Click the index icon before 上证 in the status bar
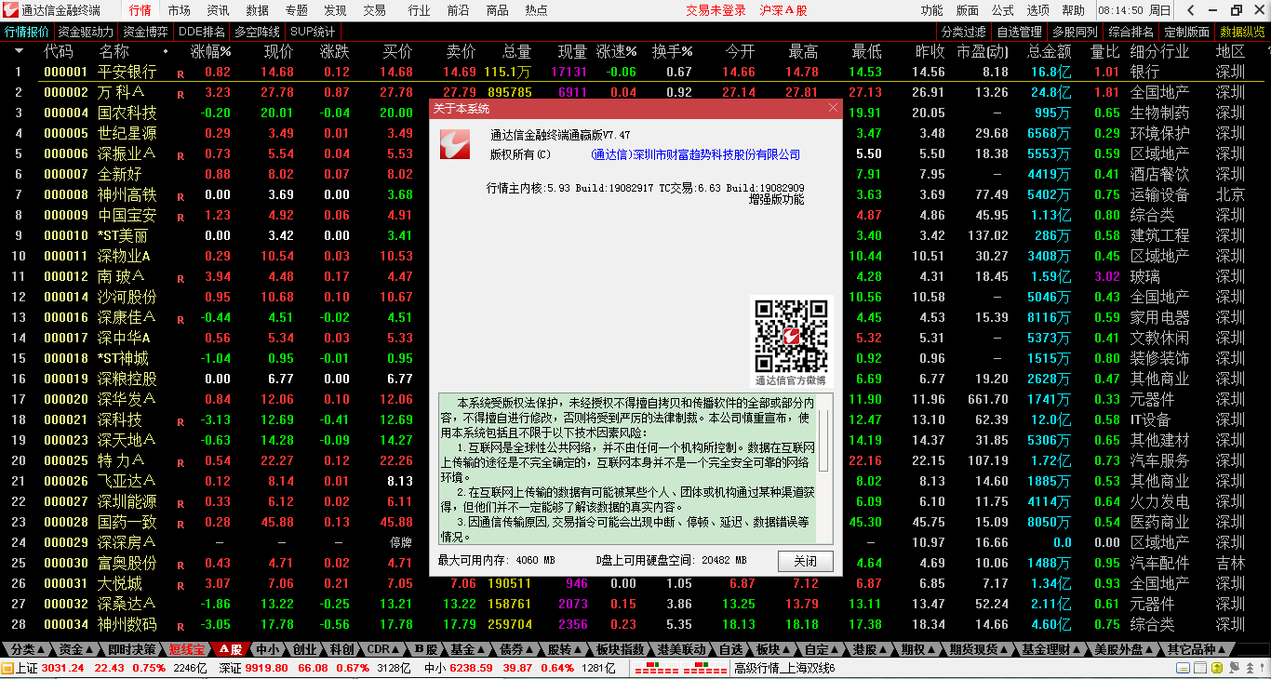Image resolution: width=1271 pixels, height=679 pixels. (x=7, y=668)
